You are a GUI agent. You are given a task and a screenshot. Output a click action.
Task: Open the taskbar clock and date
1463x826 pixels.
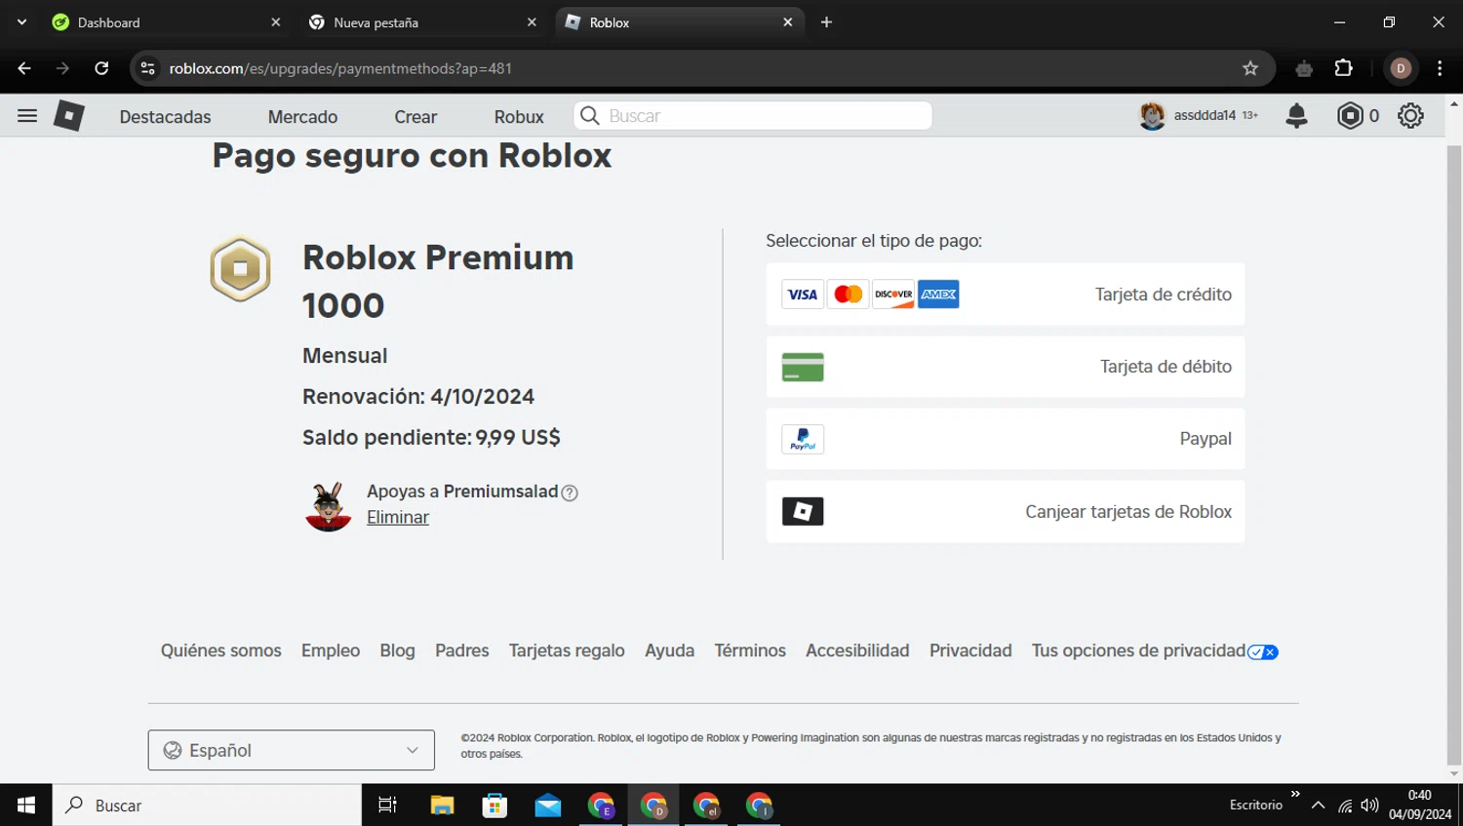(1420, 806)
